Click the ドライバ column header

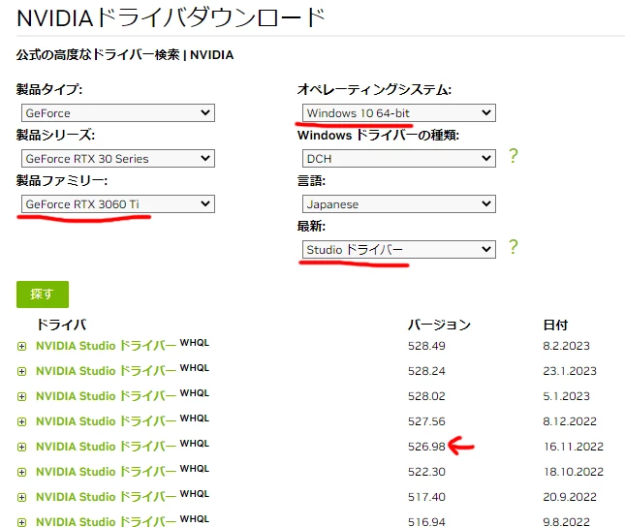click(x=61, y=325)
